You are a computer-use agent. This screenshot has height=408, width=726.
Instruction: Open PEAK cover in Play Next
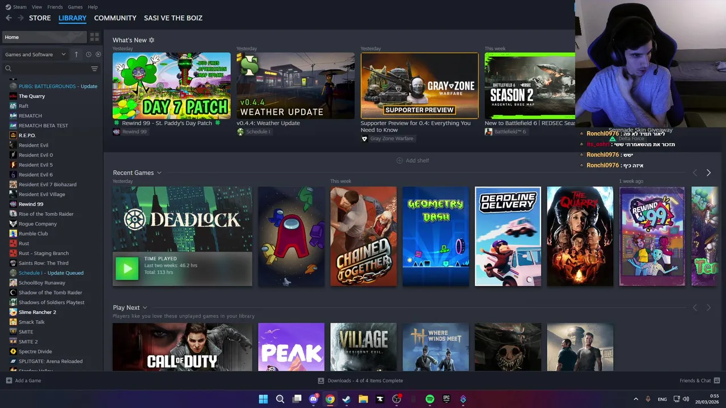tap(292, 347)
